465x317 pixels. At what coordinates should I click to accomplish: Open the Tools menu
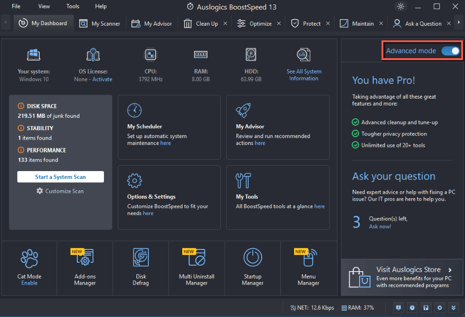(73, 6)
